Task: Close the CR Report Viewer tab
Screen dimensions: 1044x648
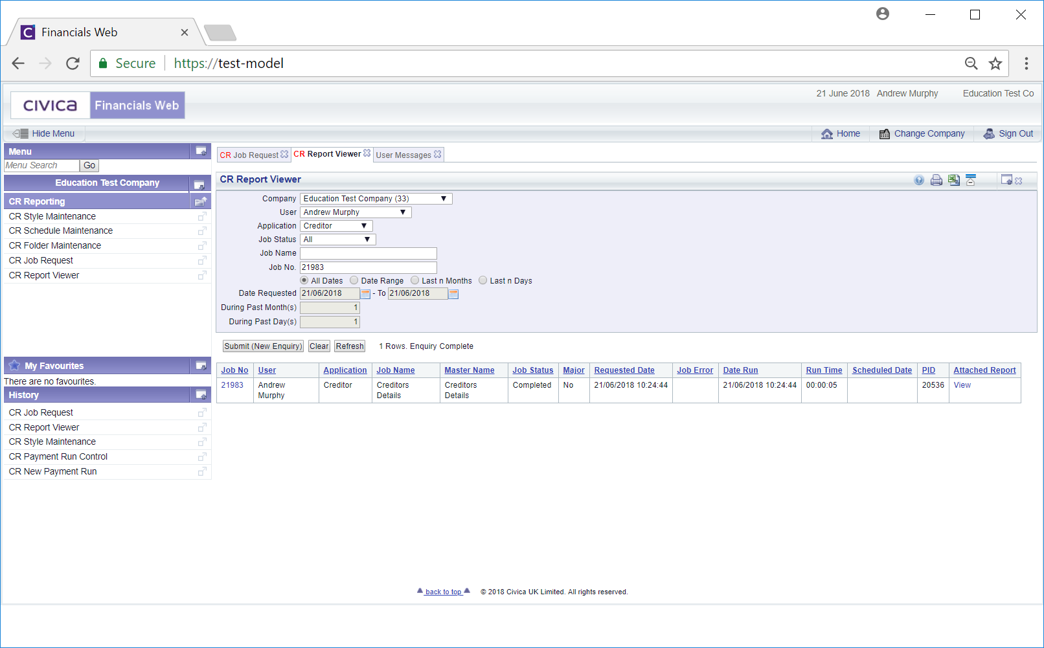Action: point(367,153)
